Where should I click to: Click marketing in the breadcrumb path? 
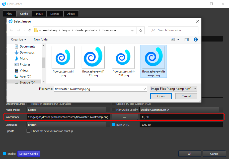tap(50, 30)
